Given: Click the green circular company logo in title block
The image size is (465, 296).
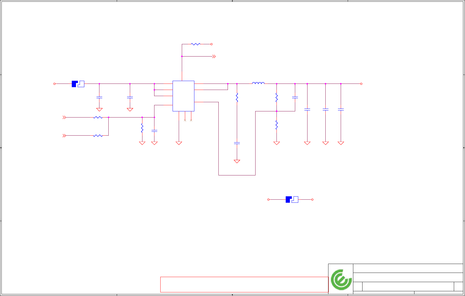Looking at the screenshot, I should pyautogui.click(x=341, y=279).
